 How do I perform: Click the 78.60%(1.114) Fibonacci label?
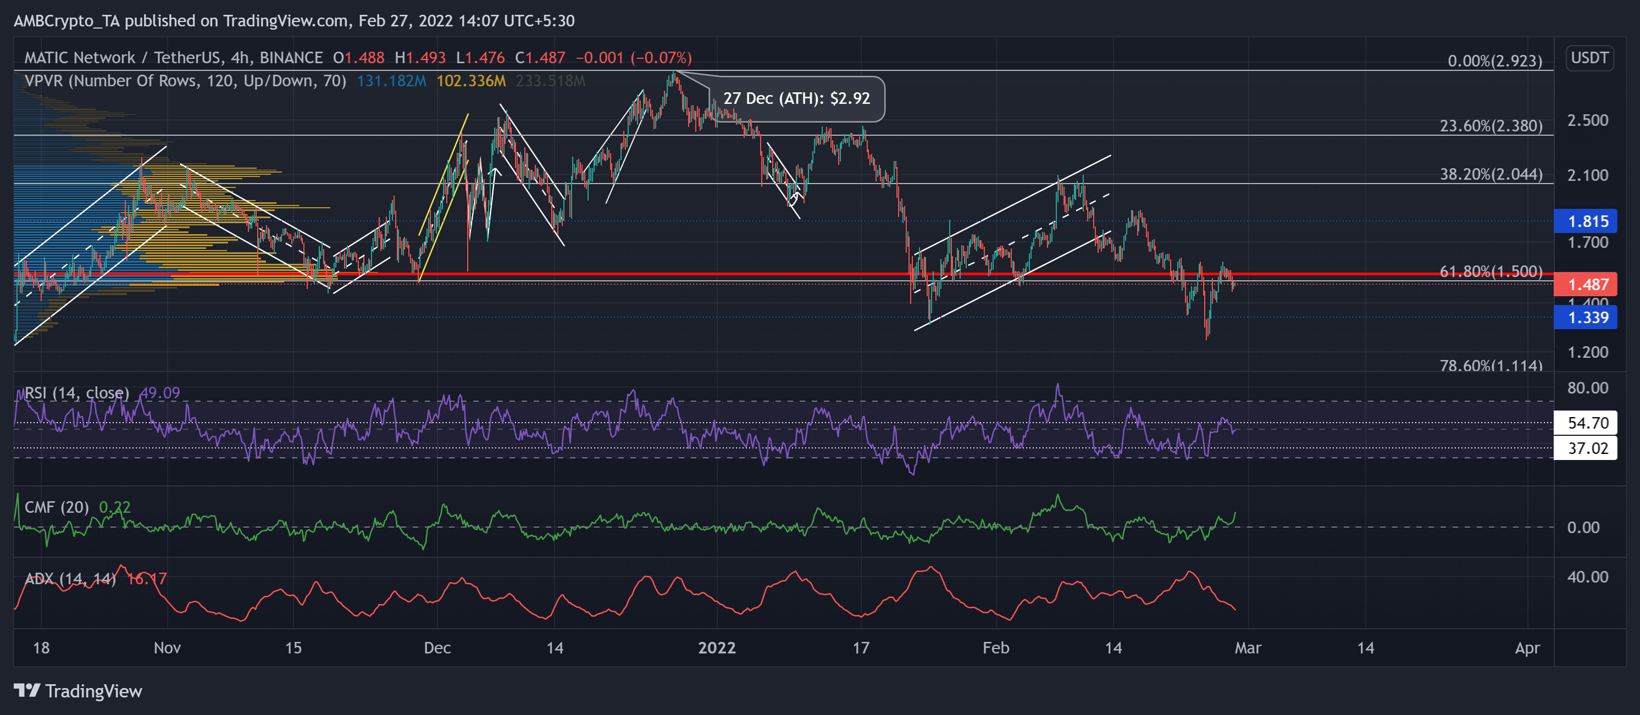coord(1491,365)
